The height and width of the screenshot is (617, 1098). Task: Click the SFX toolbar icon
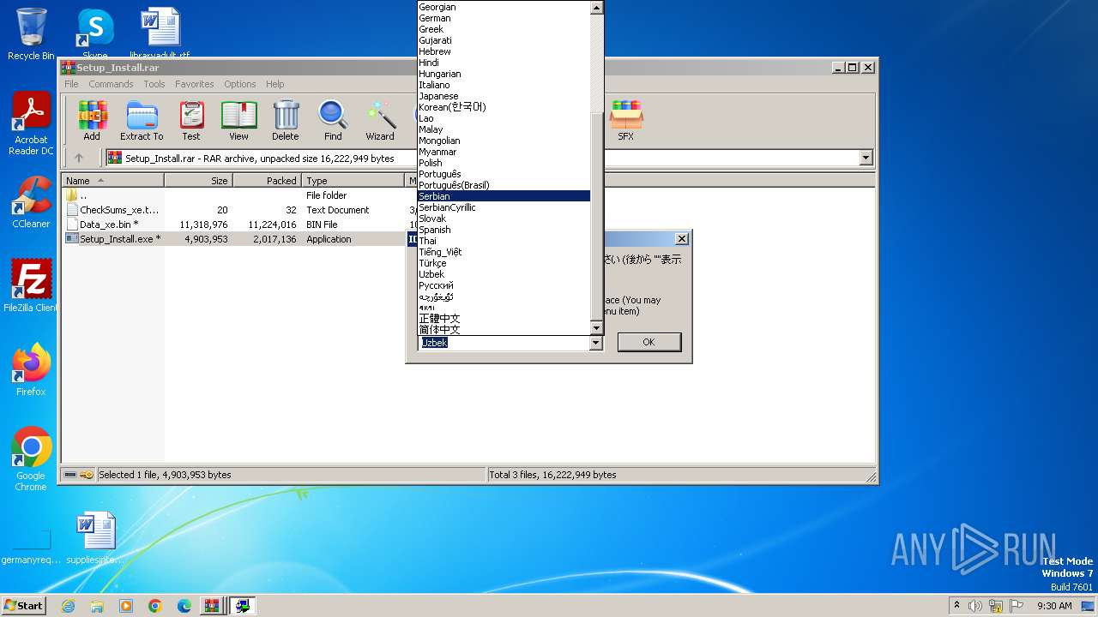click(626, 121)
